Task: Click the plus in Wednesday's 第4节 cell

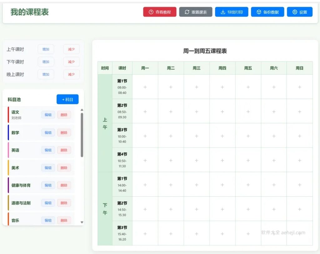Action: [196, 160]
